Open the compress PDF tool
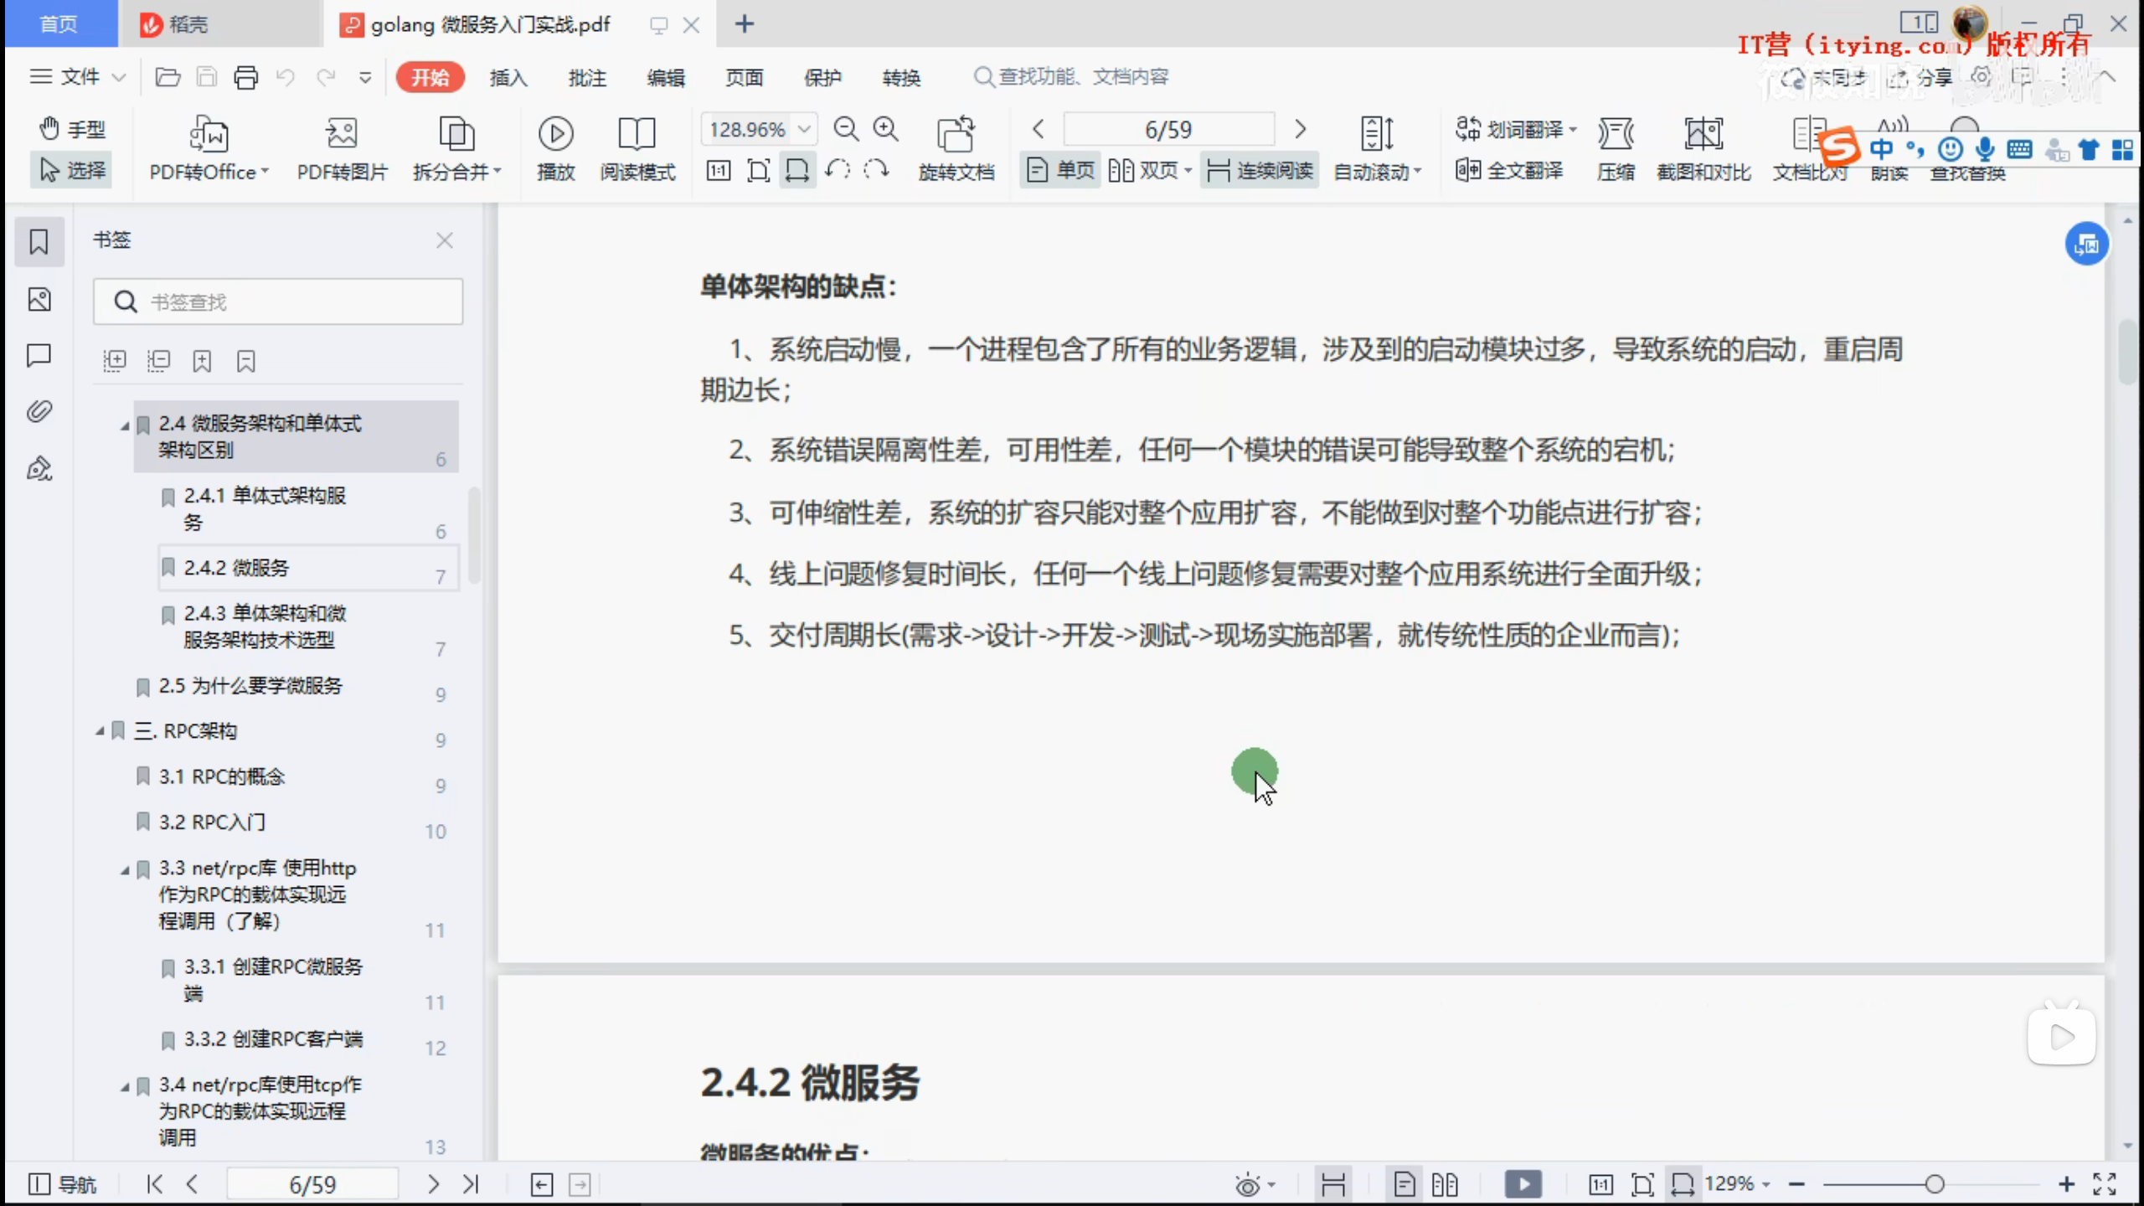This screenshot has width=2144, height=1206. pos(1616,148)
